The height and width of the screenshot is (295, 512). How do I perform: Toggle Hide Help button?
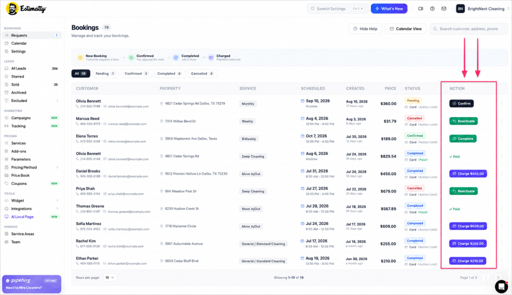click(x=365, y=28)
